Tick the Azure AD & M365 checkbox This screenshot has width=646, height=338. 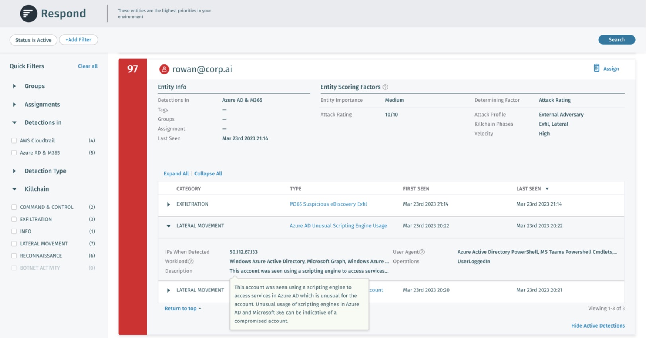[14, 153]
